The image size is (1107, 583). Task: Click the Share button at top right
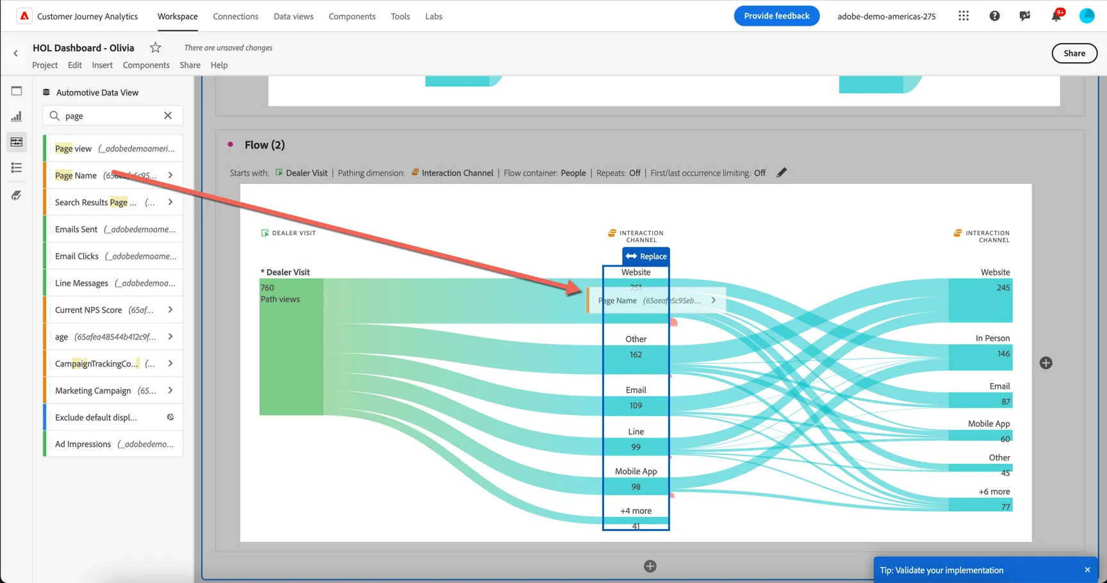click(x=1074, y=53)
